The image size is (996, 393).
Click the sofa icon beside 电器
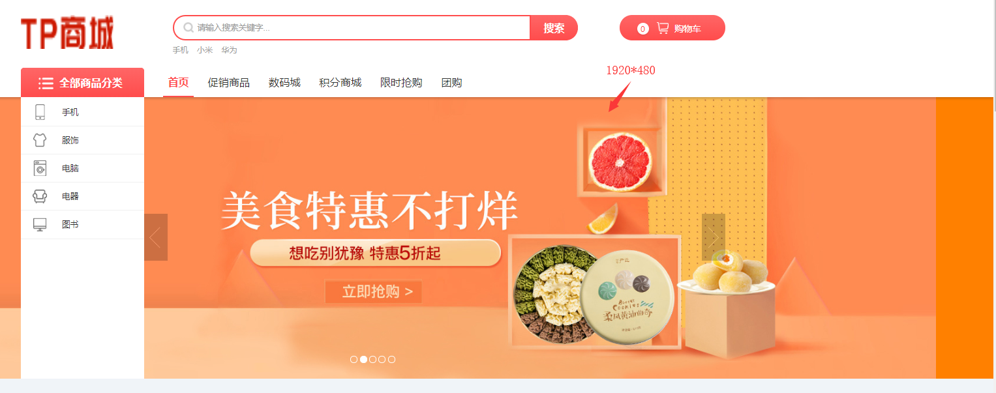tap(40, 196)
